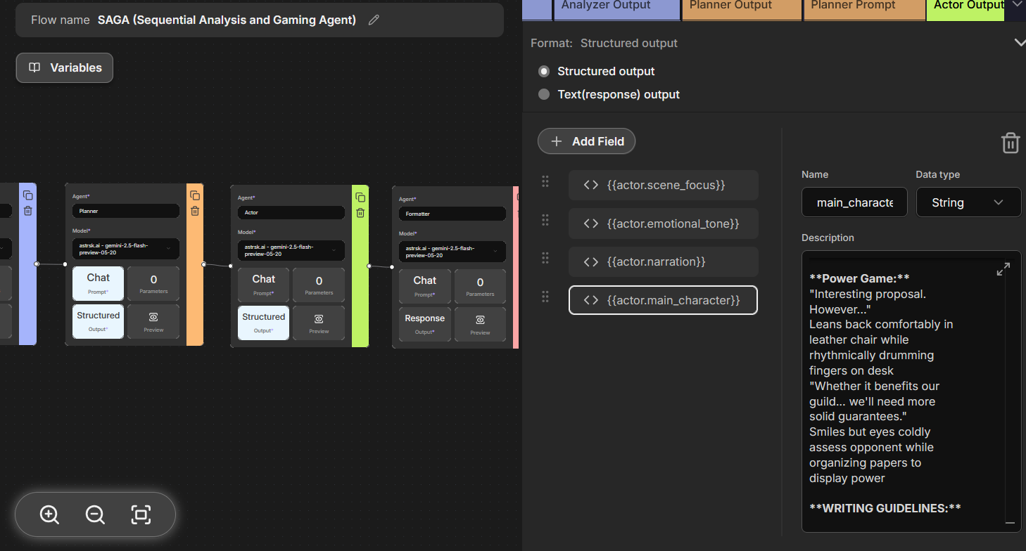Open Planner node Chat Prompt
The height and width of the screenshot is (551, 1026).
(98, 283)
